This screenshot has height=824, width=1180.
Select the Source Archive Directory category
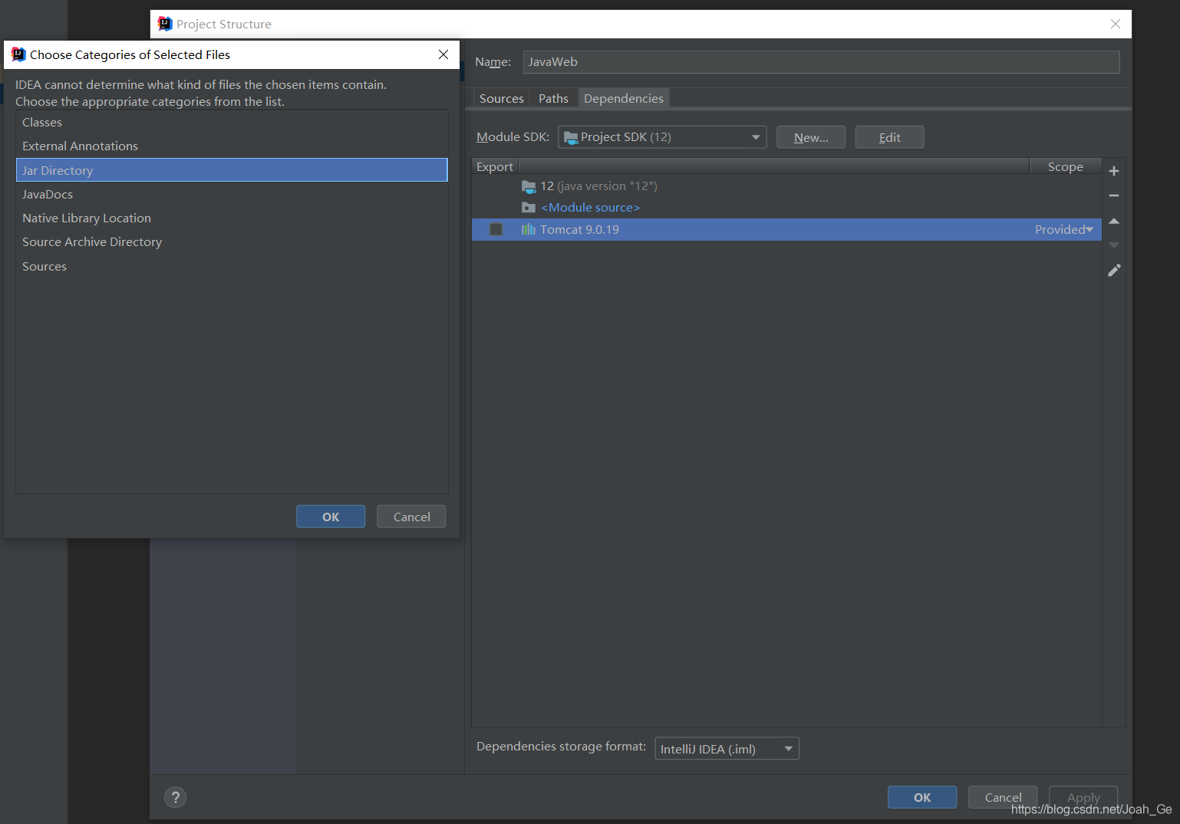point(232,241)
